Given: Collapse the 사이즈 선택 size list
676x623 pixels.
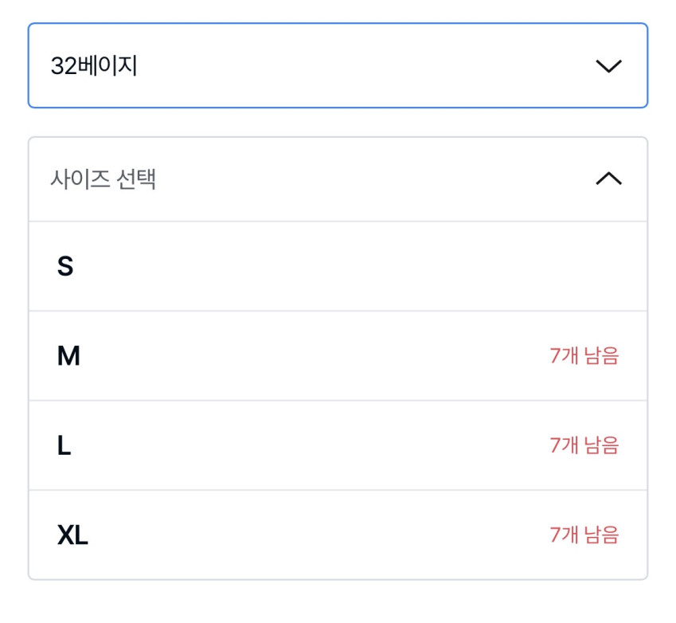Looking at the screenshot, I should click(x=338, y=179).
